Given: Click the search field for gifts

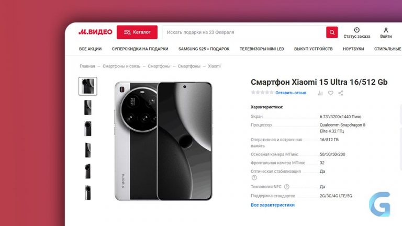Looking at the screenshot, I should pyautogui.click(x=244, y=32).
